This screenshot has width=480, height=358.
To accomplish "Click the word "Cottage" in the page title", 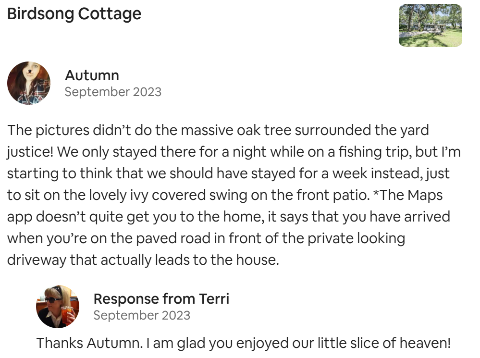I will pyautogui.click(x=110, y=14).
